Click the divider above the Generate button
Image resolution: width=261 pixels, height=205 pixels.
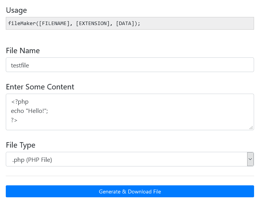pos(130,176)
